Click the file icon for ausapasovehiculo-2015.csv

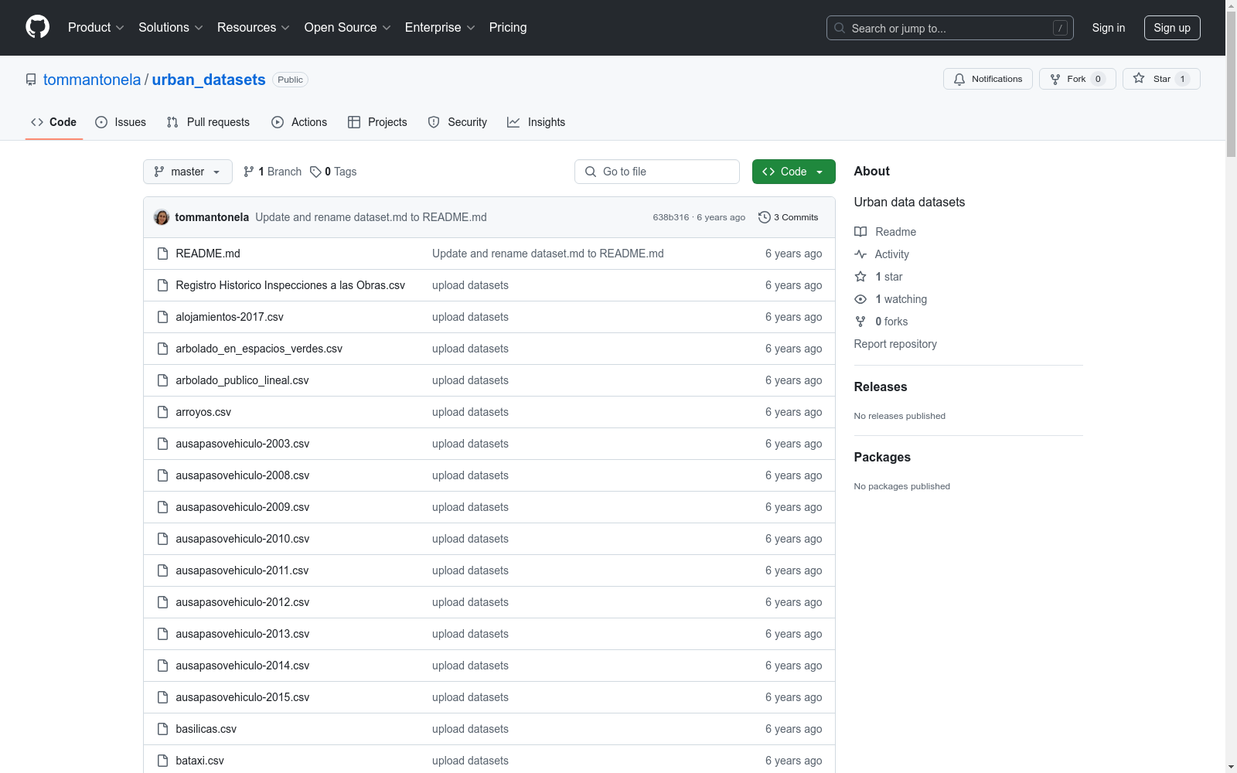(162, 697)
